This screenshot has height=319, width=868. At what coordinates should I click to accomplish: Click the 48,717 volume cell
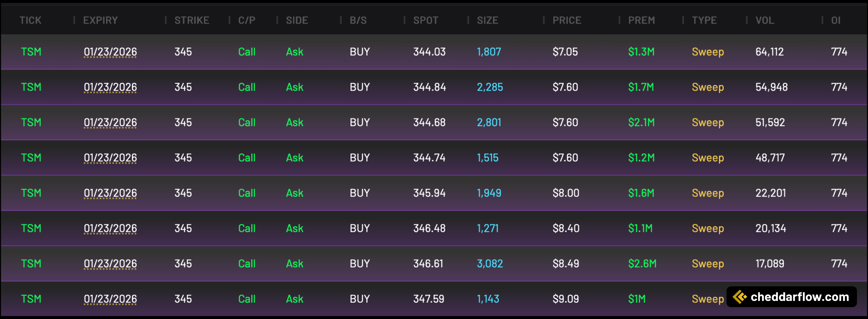[770, 158]
